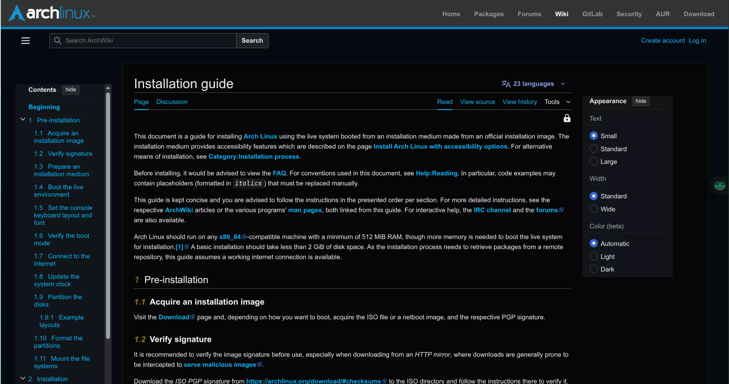Expand the 23 languages dropdown

point(533,84)
